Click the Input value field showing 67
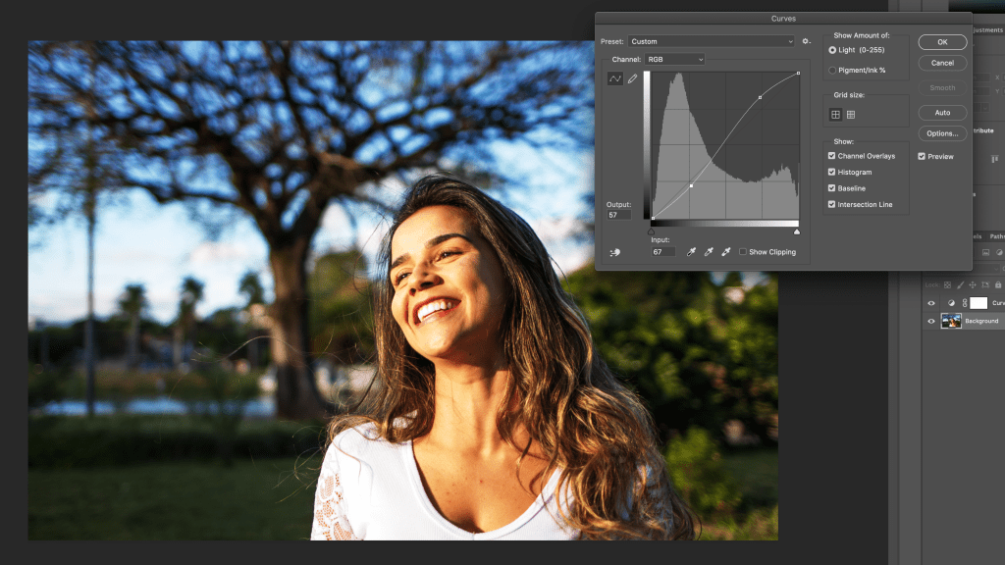This screenshot has width=1005, height=565. 662,251
